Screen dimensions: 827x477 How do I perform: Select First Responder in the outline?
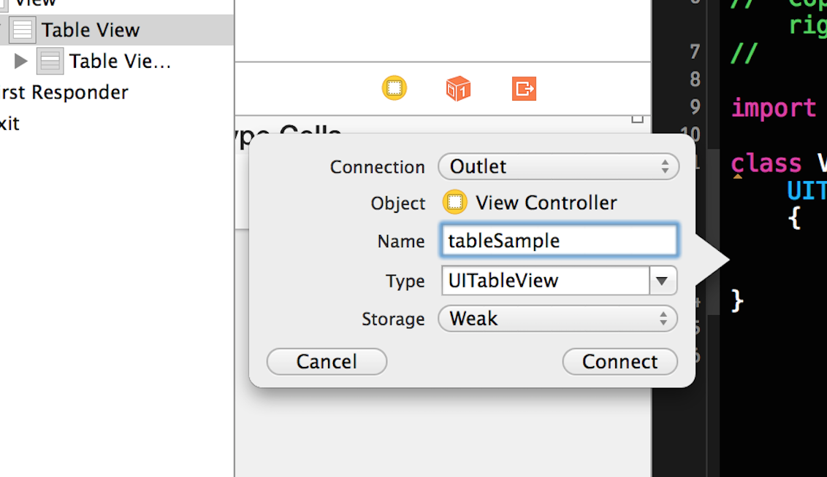[64, 93]
